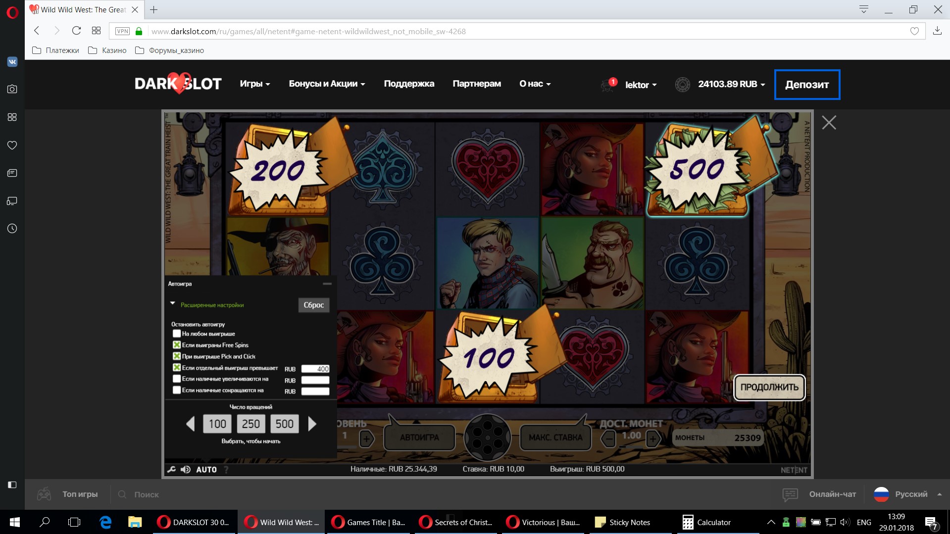
Task: Start 100 autoplay spins
Action: (217, 424)
